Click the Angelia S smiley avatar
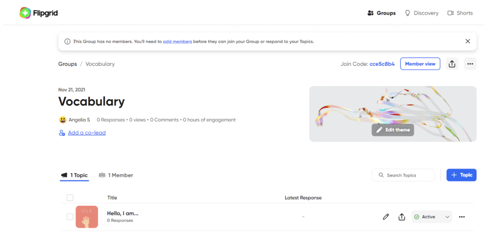488x235 pixels. point(63,120)
